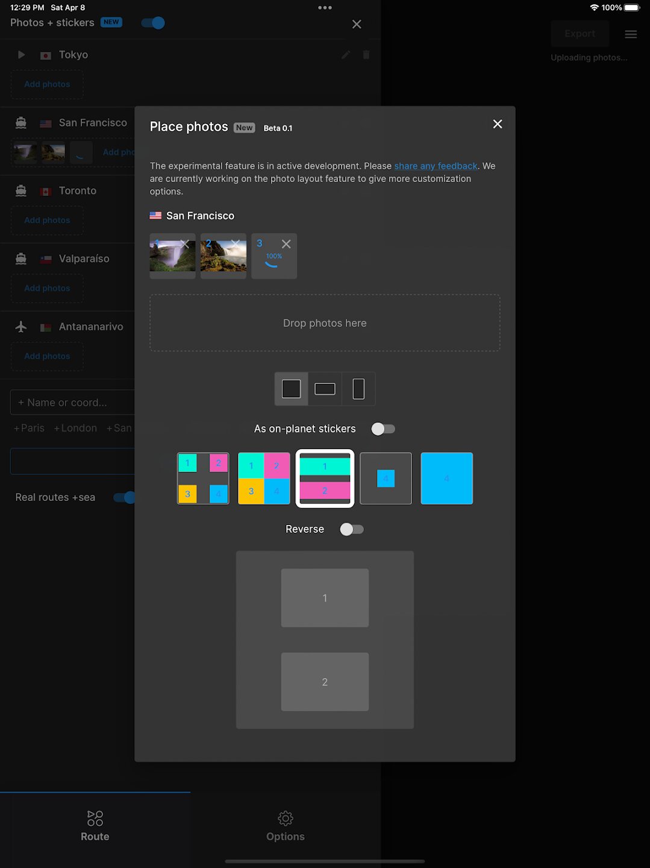
Task: Choose the small centered single-photo layout
Action: coord(386,479)
